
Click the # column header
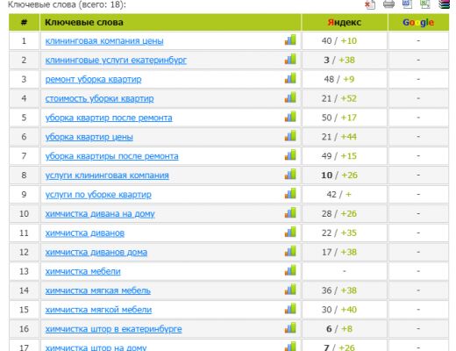[24, 22]
